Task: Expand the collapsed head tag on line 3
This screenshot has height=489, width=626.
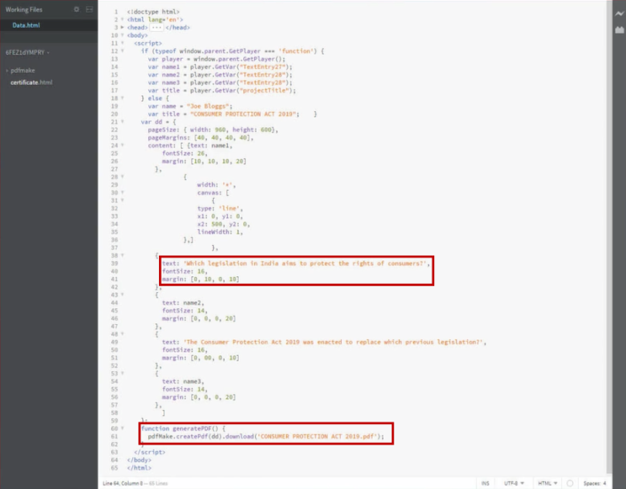Action: (x=122, y=27)
